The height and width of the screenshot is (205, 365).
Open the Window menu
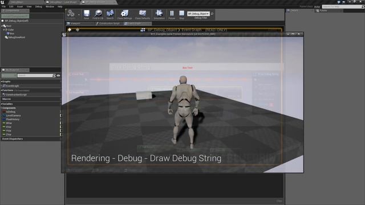coord(50,6)
